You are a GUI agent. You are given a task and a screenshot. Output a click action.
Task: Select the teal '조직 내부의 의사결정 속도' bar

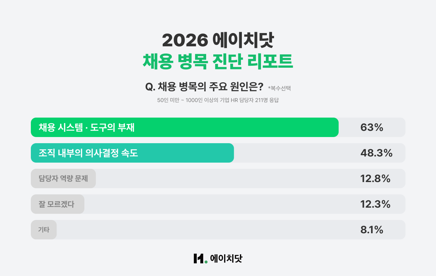pyautogui.click(x=132, y=153)
